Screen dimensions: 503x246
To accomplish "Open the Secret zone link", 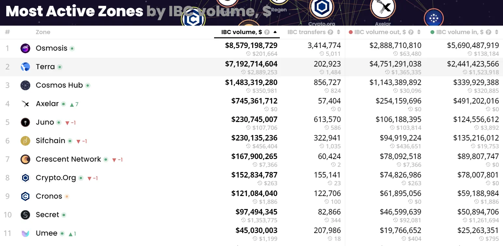I will pyautogui.click(x=48, y=215).
